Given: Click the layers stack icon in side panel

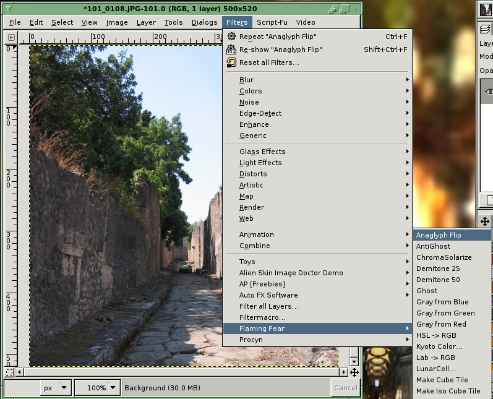Looking at the screenshot, I should point(485,29).
